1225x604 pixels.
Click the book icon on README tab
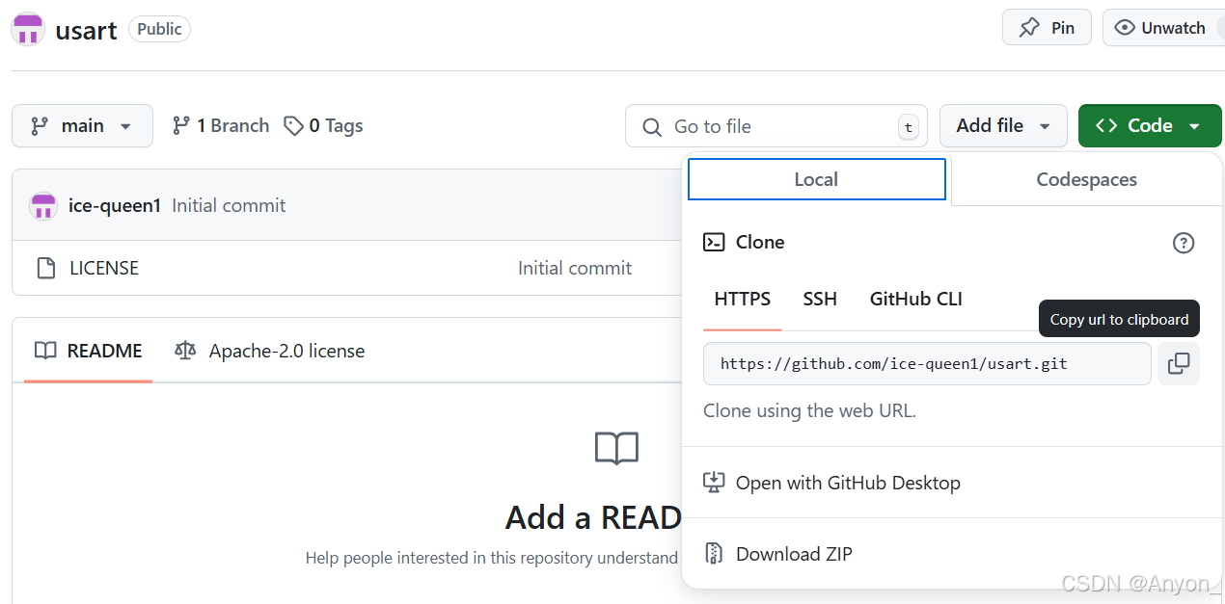45,351
